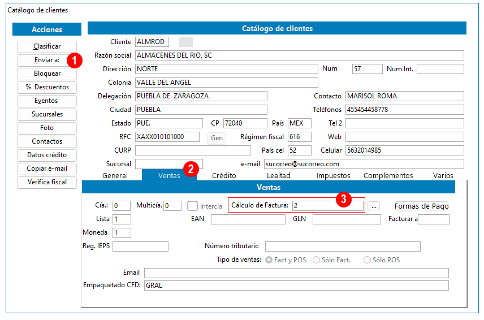Click the empty Num Int. field
The width and height of the screenshot is (484, 320).
coord(440,69)
